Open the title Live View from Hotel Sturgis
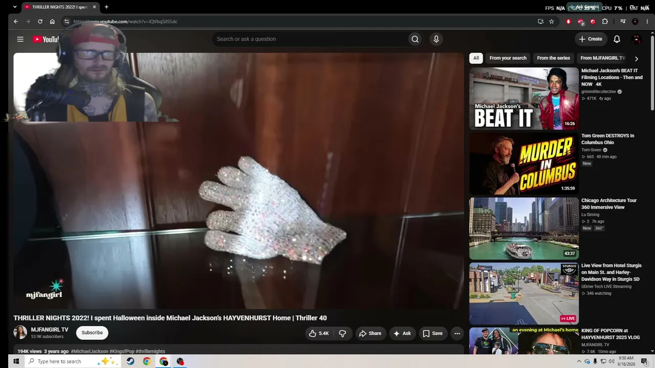 point(611,272)
